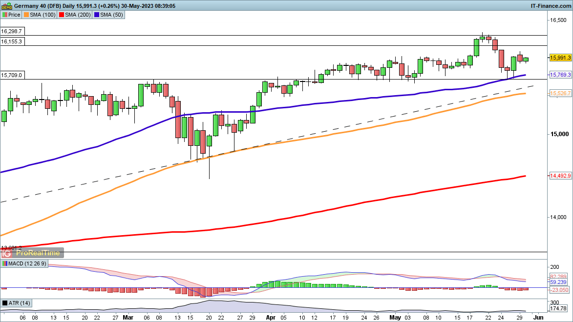
Task: Open the ATR (14) indicator label
Action: pos(16,303)
